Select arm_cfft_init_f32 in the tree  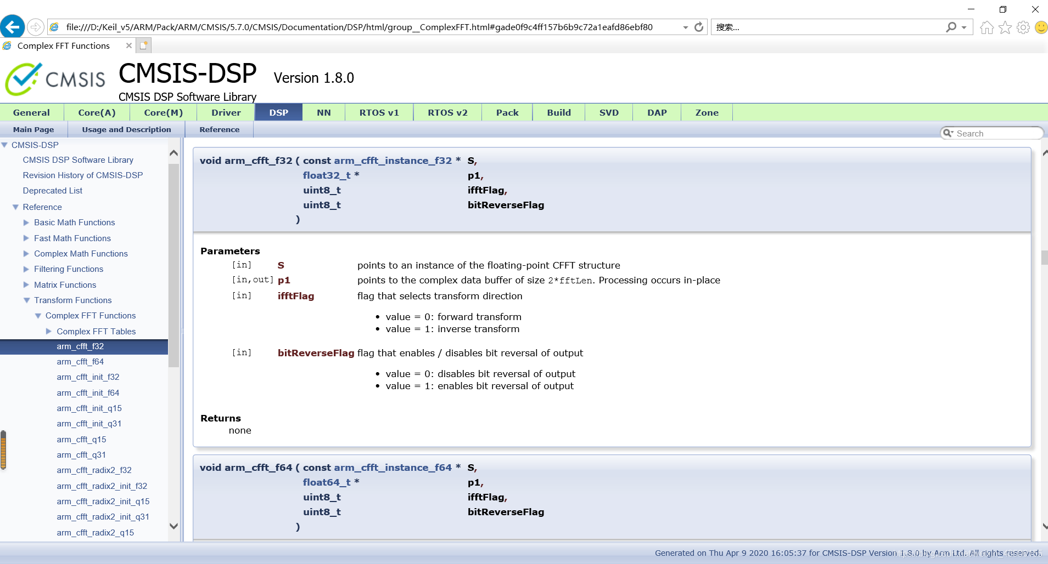(88, 377)
